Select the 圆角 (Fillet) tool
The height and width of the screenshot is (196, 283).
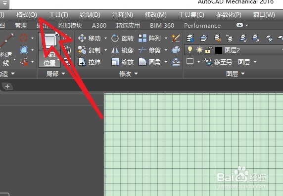149,62
